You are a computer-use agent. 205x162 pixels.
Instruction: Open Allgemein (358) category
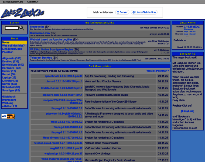pos(12,58)
